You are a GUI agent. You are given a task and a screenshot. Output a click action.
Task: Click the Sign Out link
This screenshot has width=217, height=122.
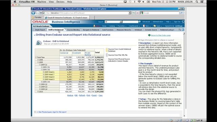pyautogui.click(x=177, y=22)
